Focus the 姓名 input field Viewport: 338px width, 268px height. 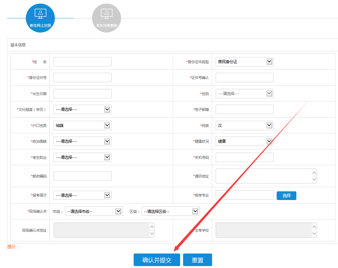[82, 62]
